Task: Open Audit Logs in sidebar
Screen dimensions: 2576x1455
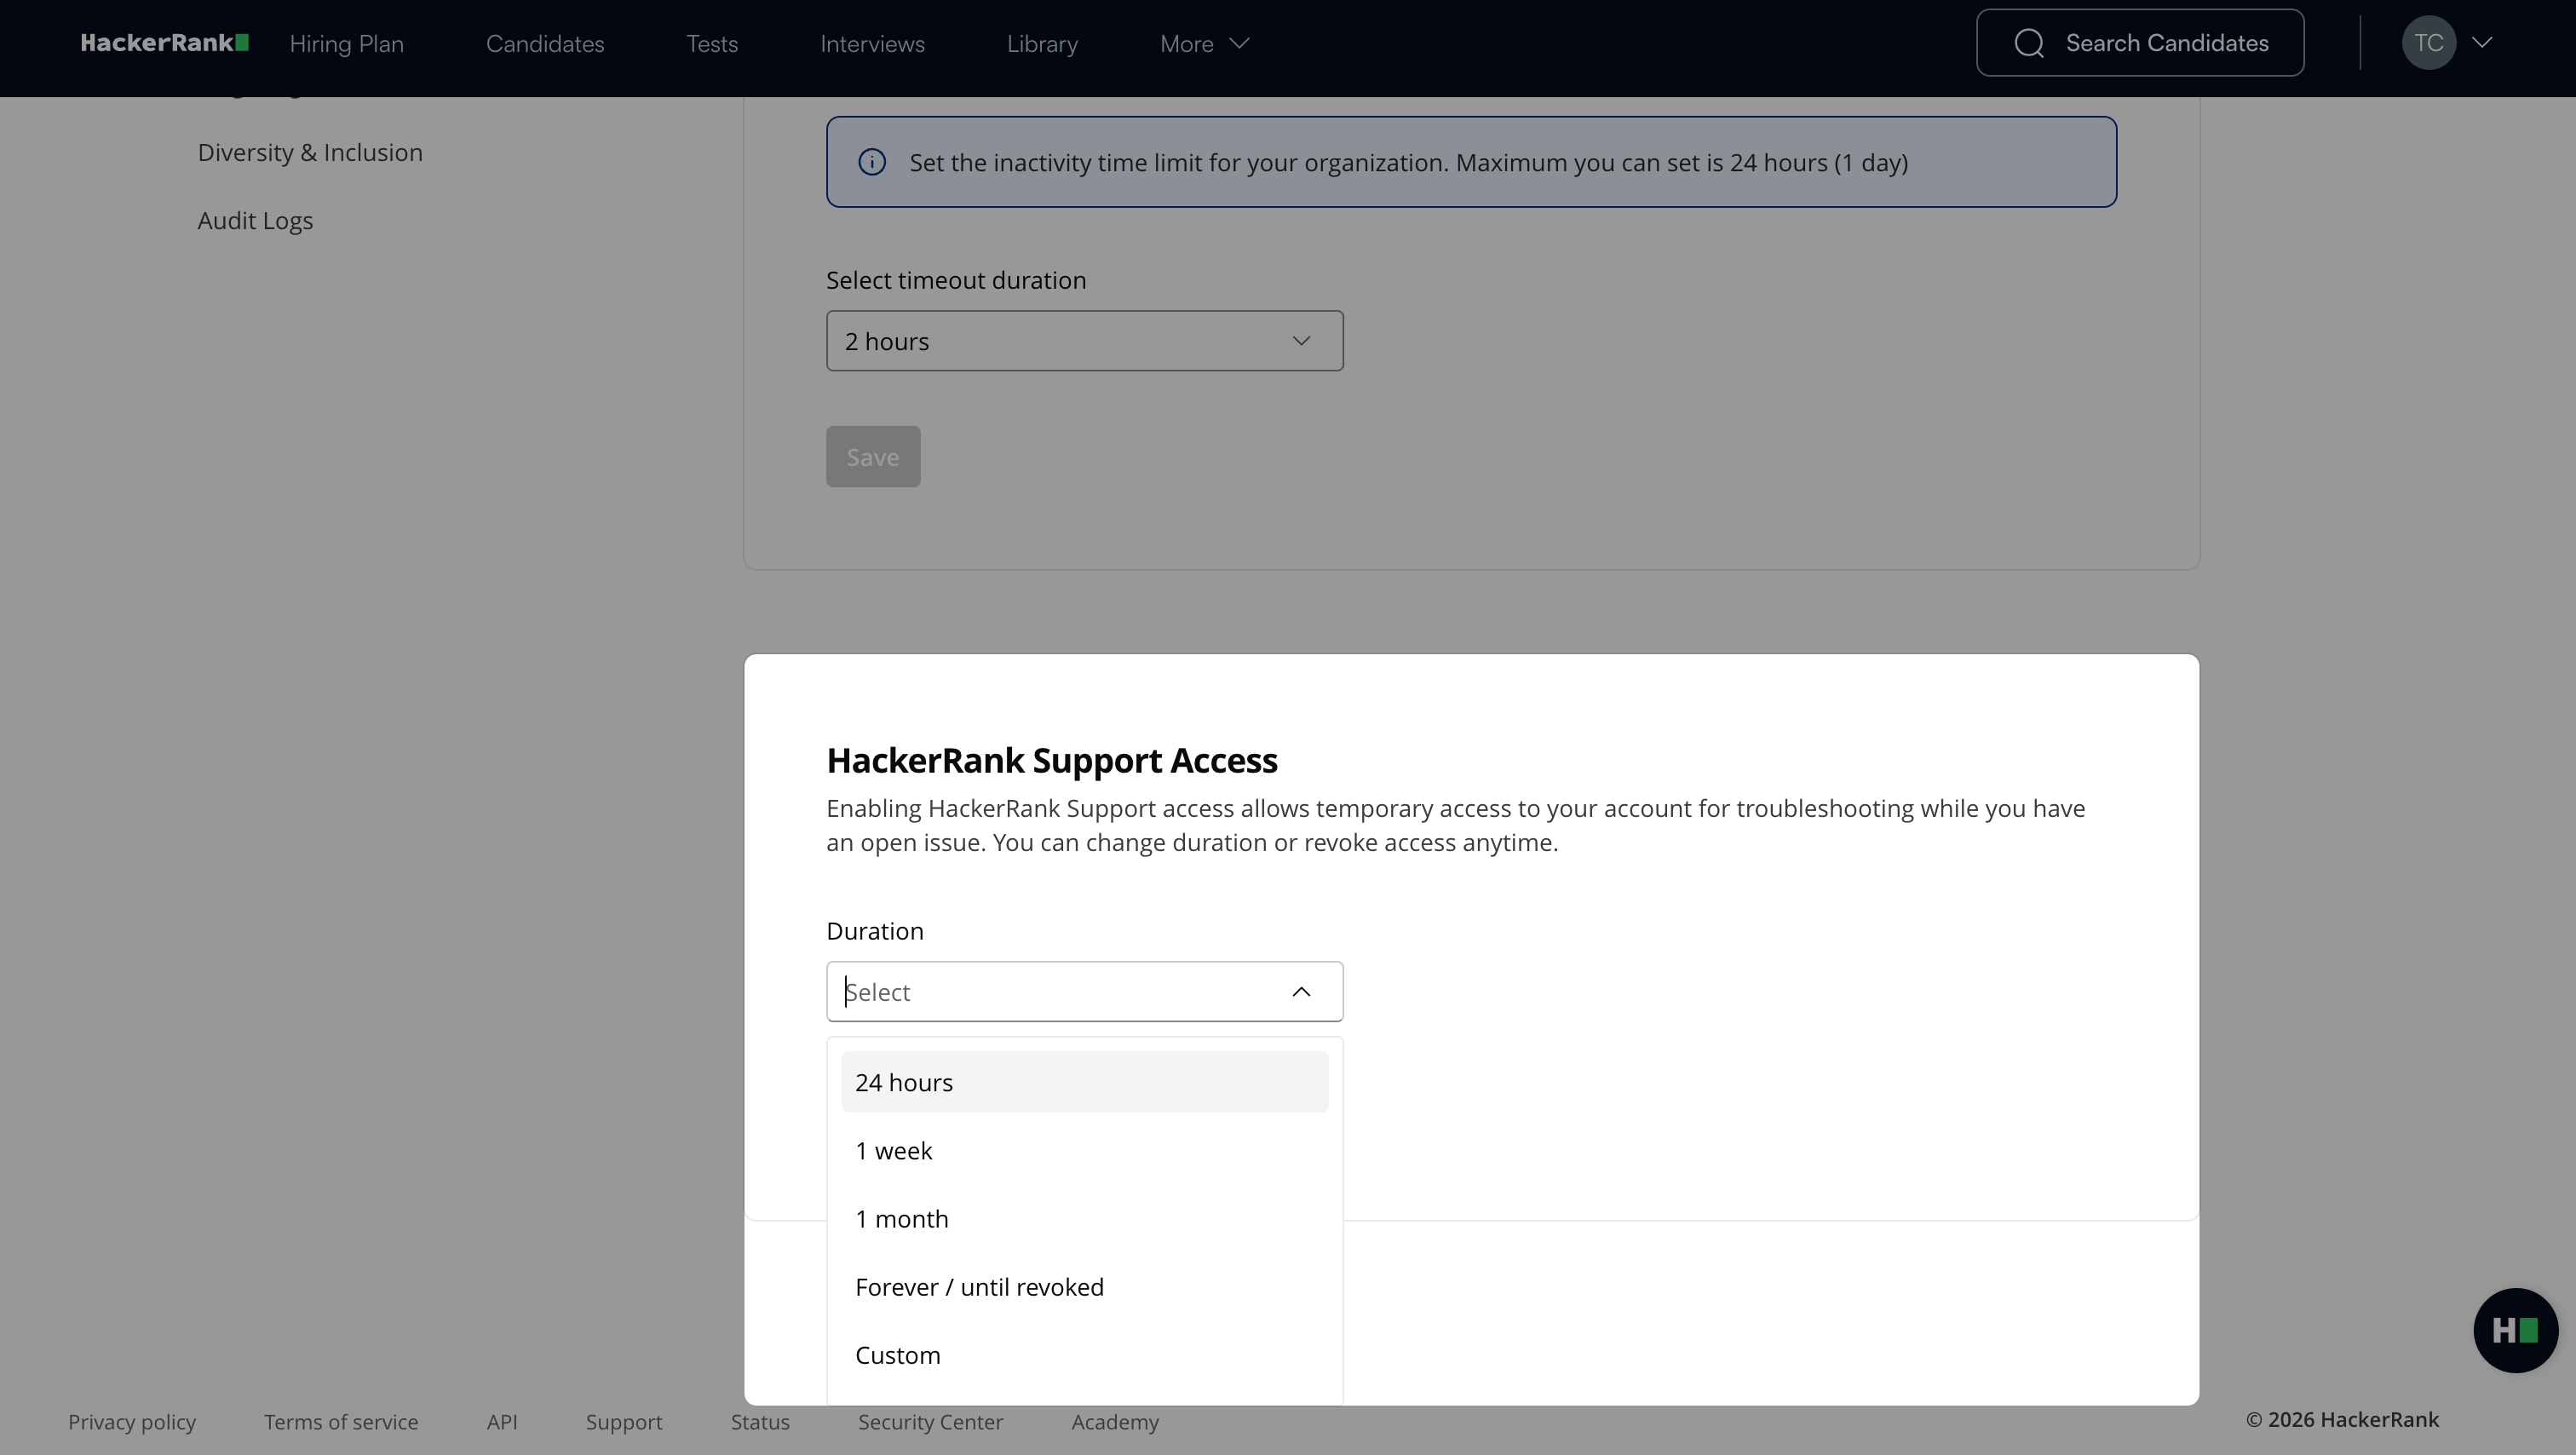Action: coord(255,221)
